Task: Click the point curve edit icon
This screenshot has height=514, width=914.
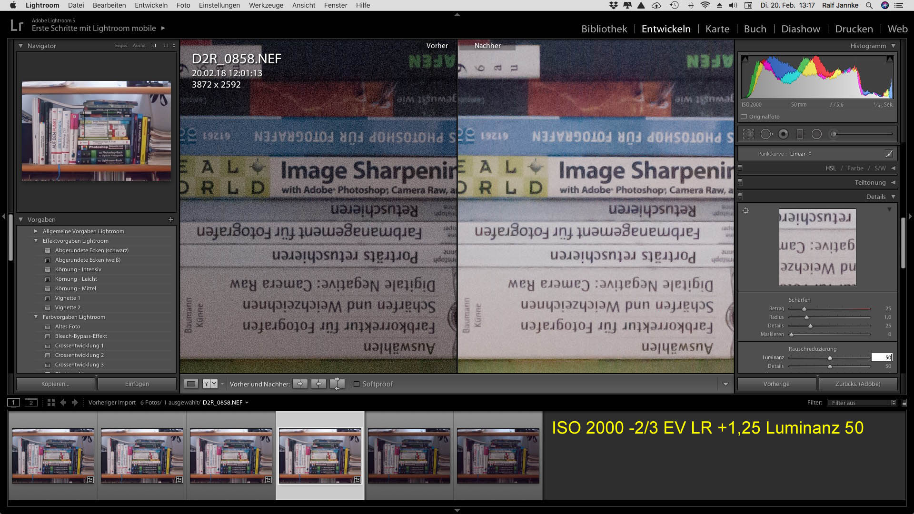Action: pyautogui.click(x=889, y=154)
